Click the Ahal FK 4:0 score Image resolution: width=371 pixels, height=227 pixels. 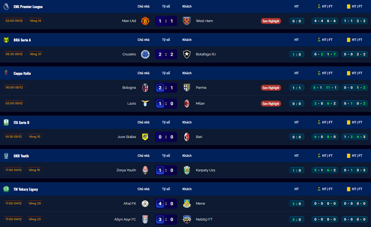coord(166,203)
